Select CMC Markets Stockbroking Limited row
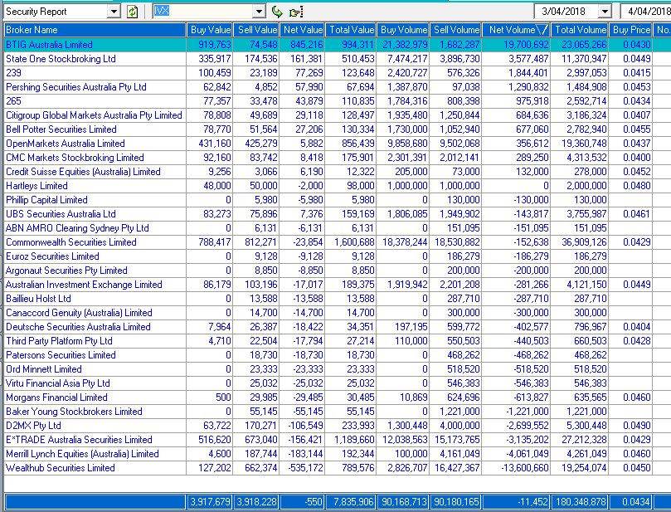 tap(338, 158)
